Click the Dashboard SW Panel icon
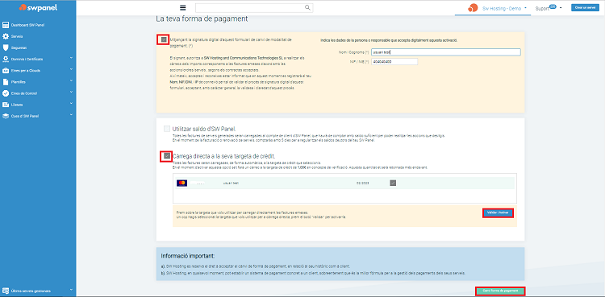 point(6,25)
